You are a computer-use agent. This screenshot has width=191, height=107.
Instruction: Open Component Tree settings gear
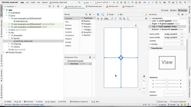point(90,57)
